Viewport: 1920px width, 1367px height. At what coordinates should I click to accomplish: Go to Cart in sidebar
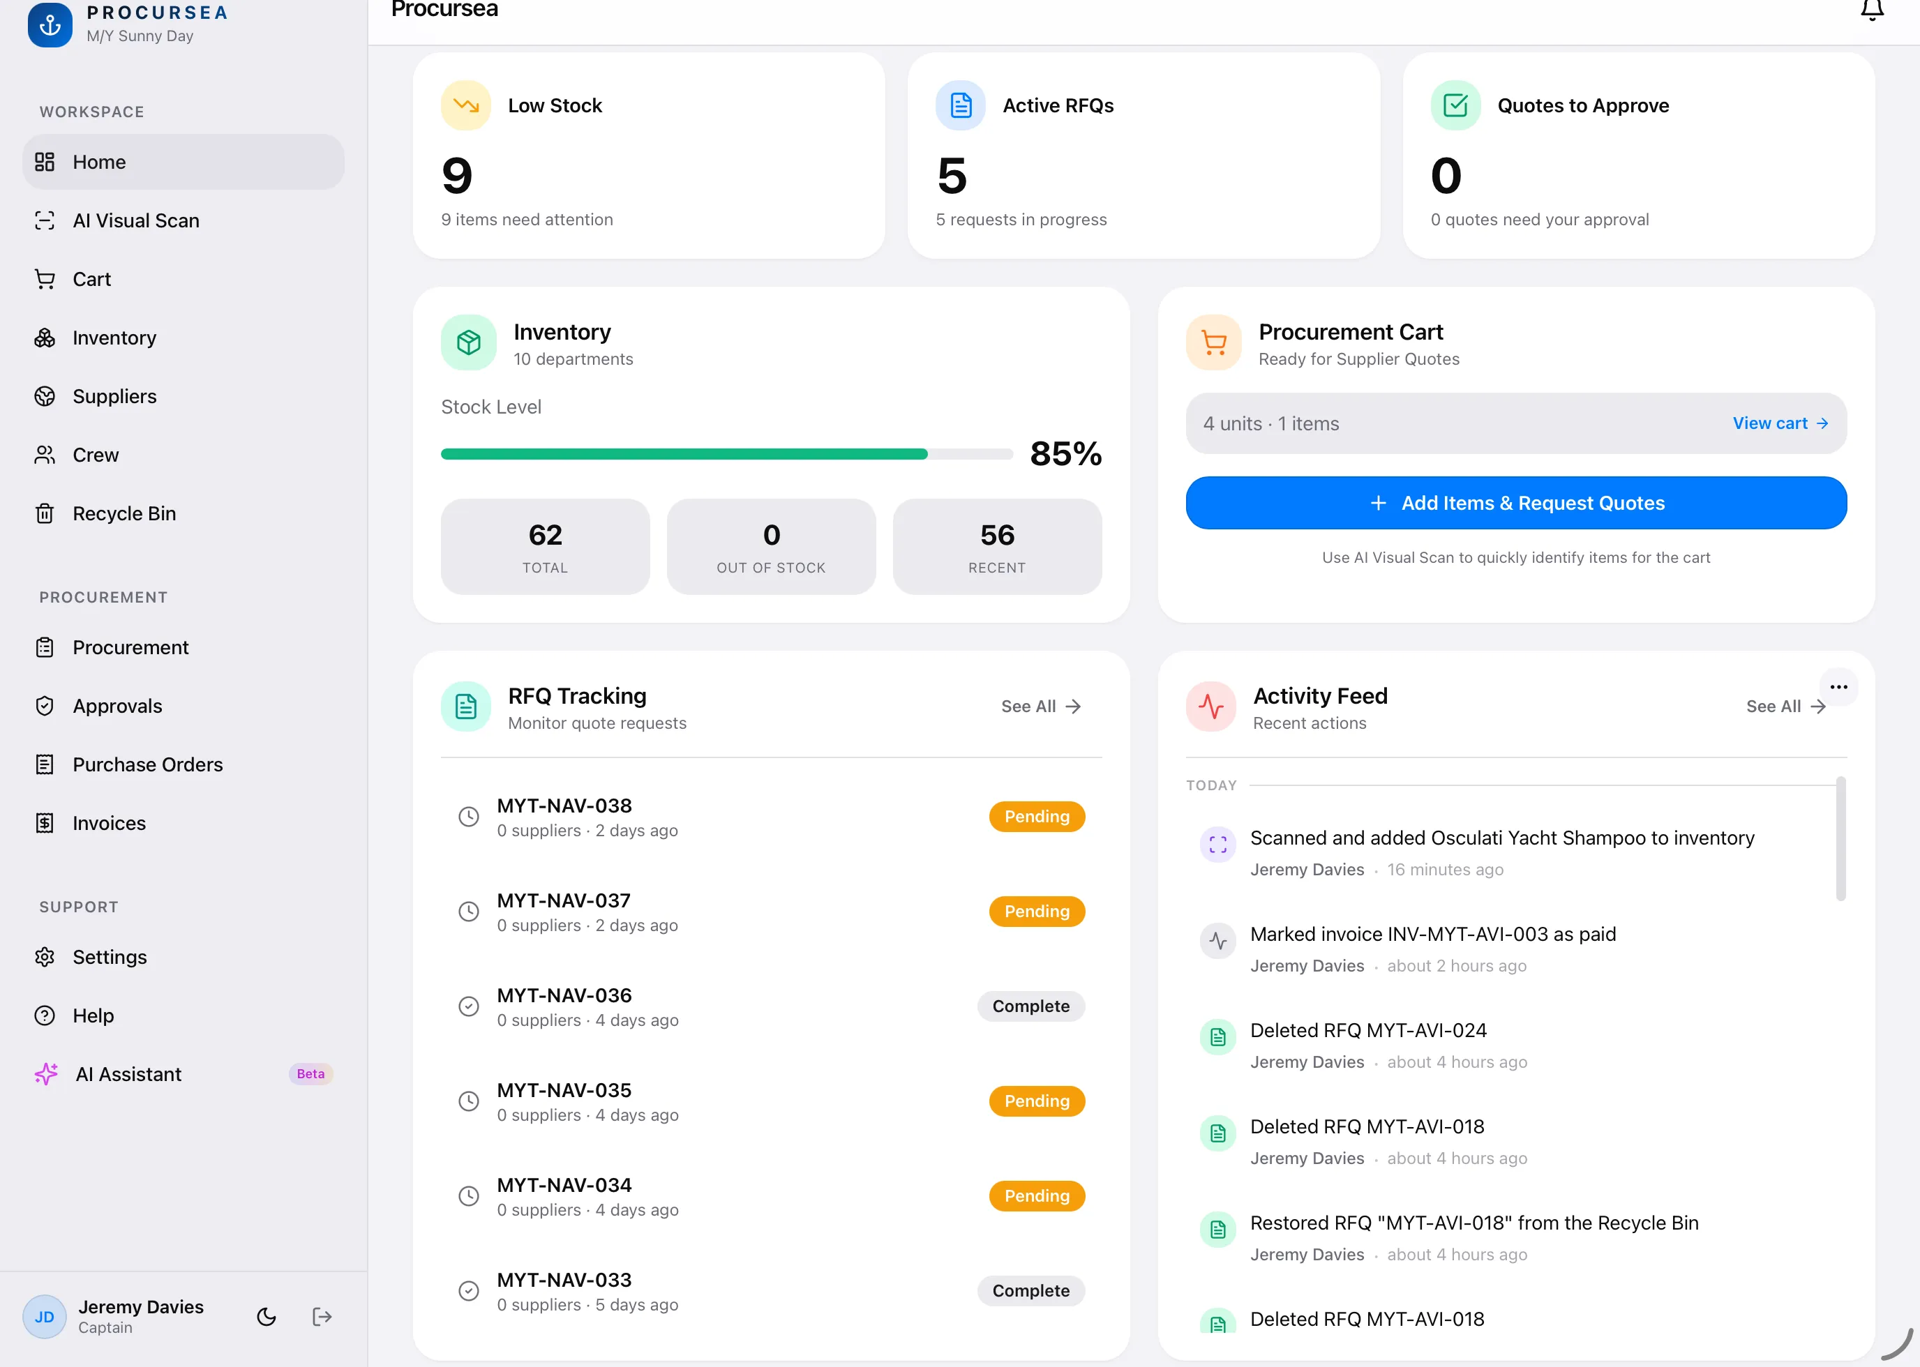[183, 278]
